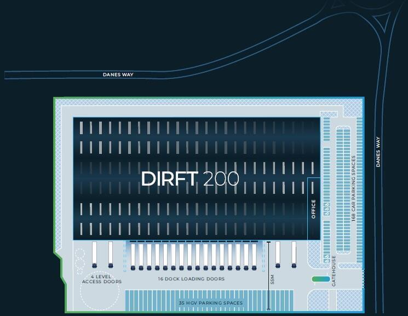
Task: Click the 168 CAR PARKING SPACES label
Action: [x=353, y=189]
